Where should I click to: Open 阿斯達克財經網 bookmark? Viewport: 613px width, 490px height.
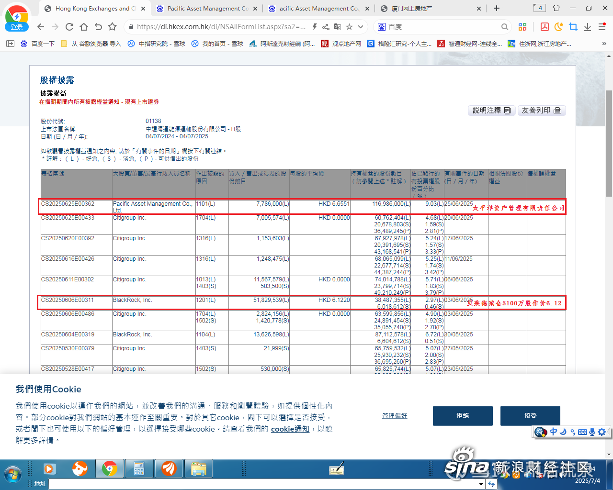click(282, 44)
